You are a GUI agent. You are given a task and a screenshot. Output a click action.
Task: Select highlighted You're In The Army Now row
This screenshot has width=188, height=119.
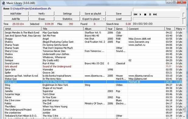click(x=93, y=82)
